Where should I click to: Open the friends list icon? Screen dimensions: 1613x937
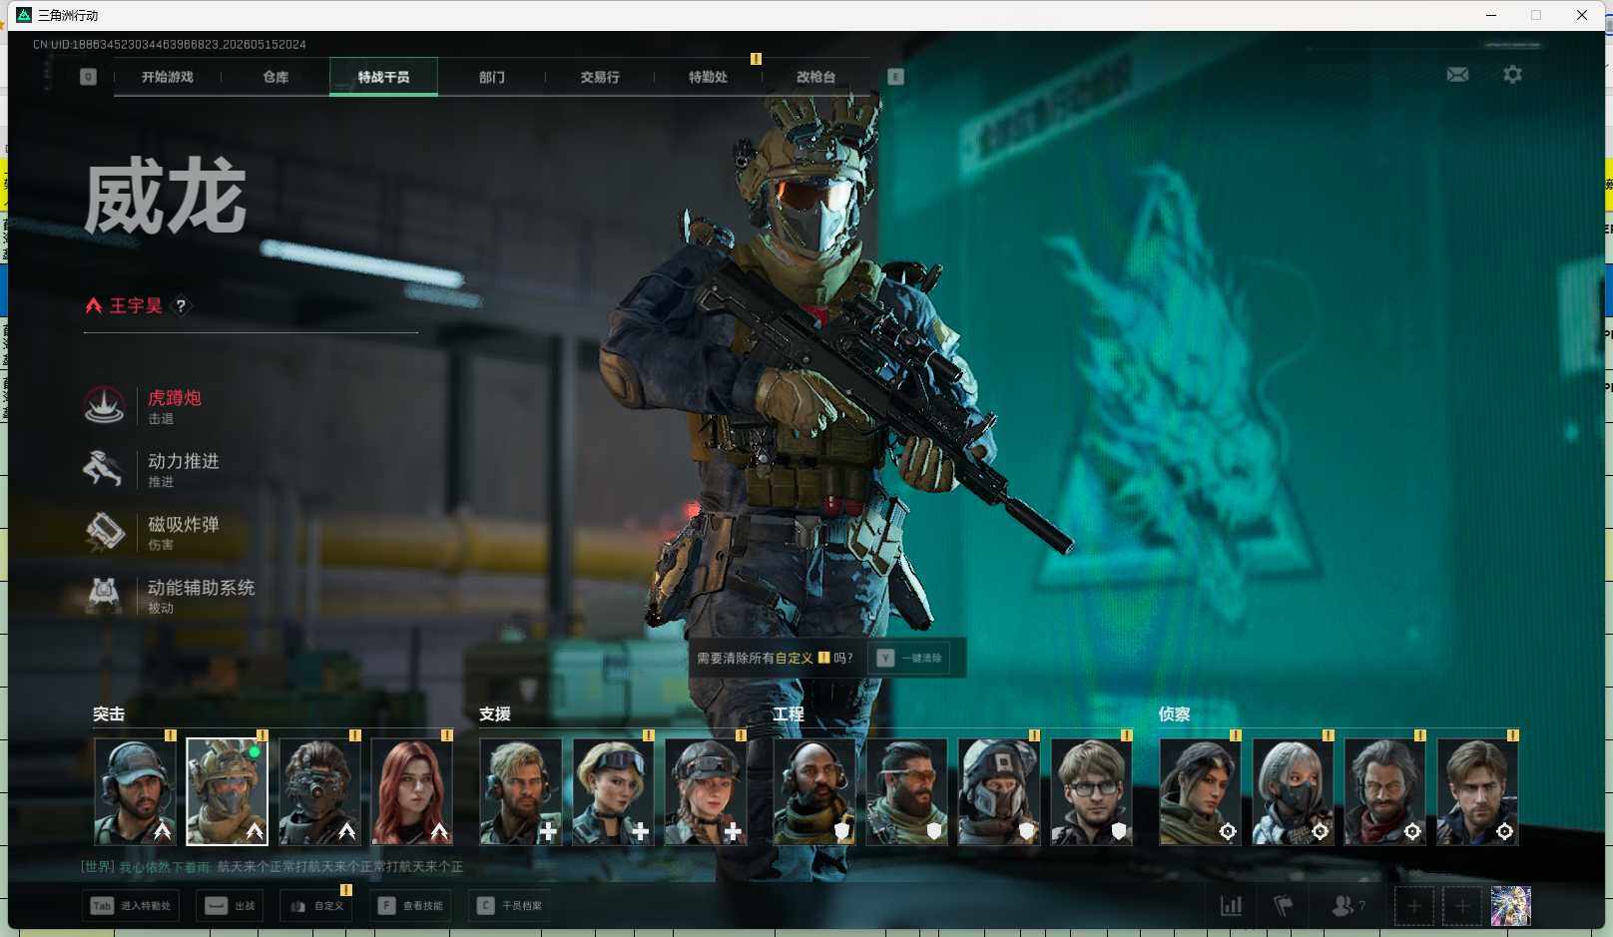coord(1348,906)
